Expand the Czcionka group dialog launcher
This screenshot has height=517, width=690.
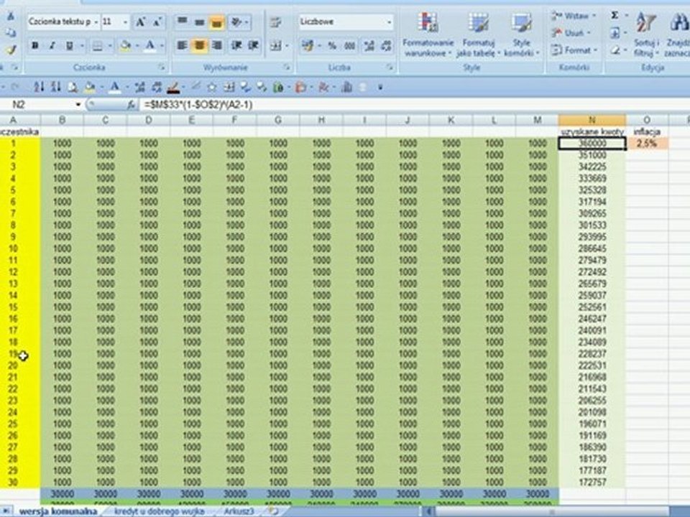pos(162,67)
